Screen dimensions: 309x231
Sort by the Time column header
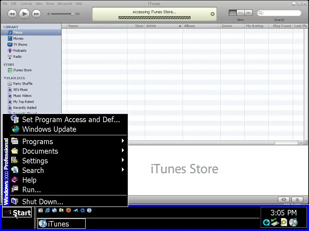pyautogui.click(x=136, y=26)
